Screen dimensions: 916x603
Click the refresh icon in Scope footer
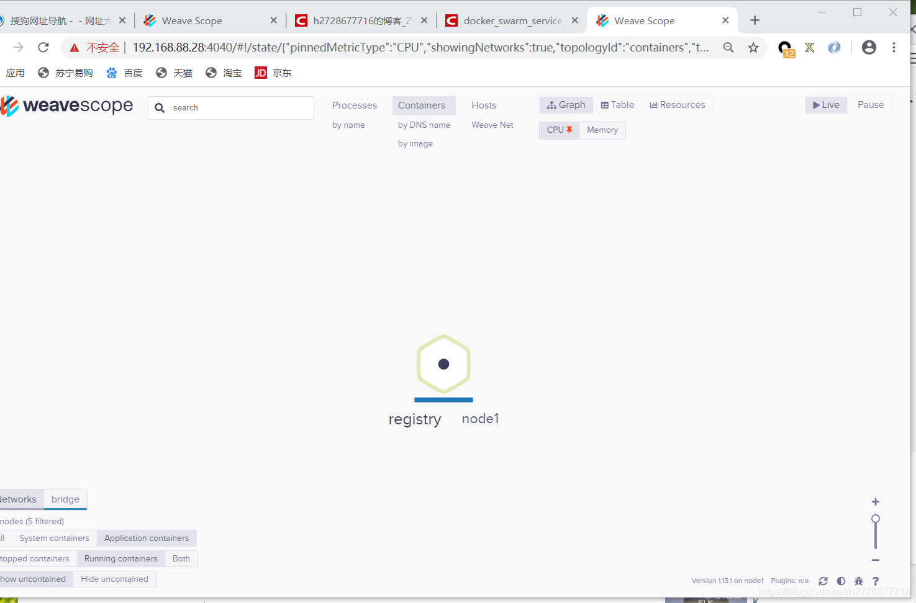tap(823, 581)
